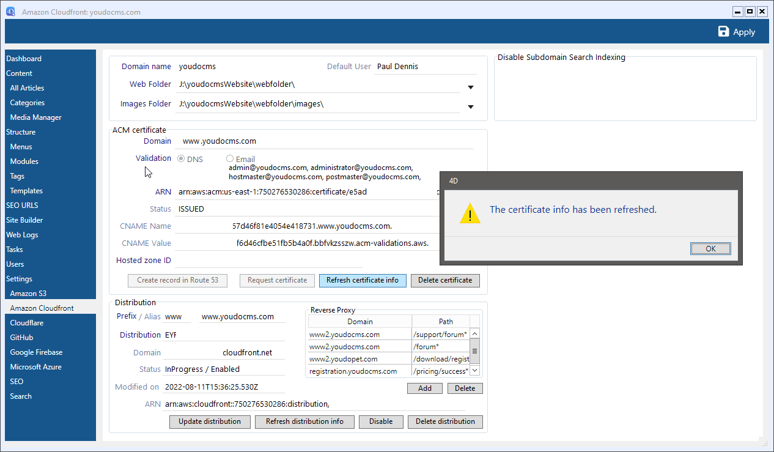Open Media Manager in the sidebar
The image size is (774, 452).
click(x=35, y=117)
